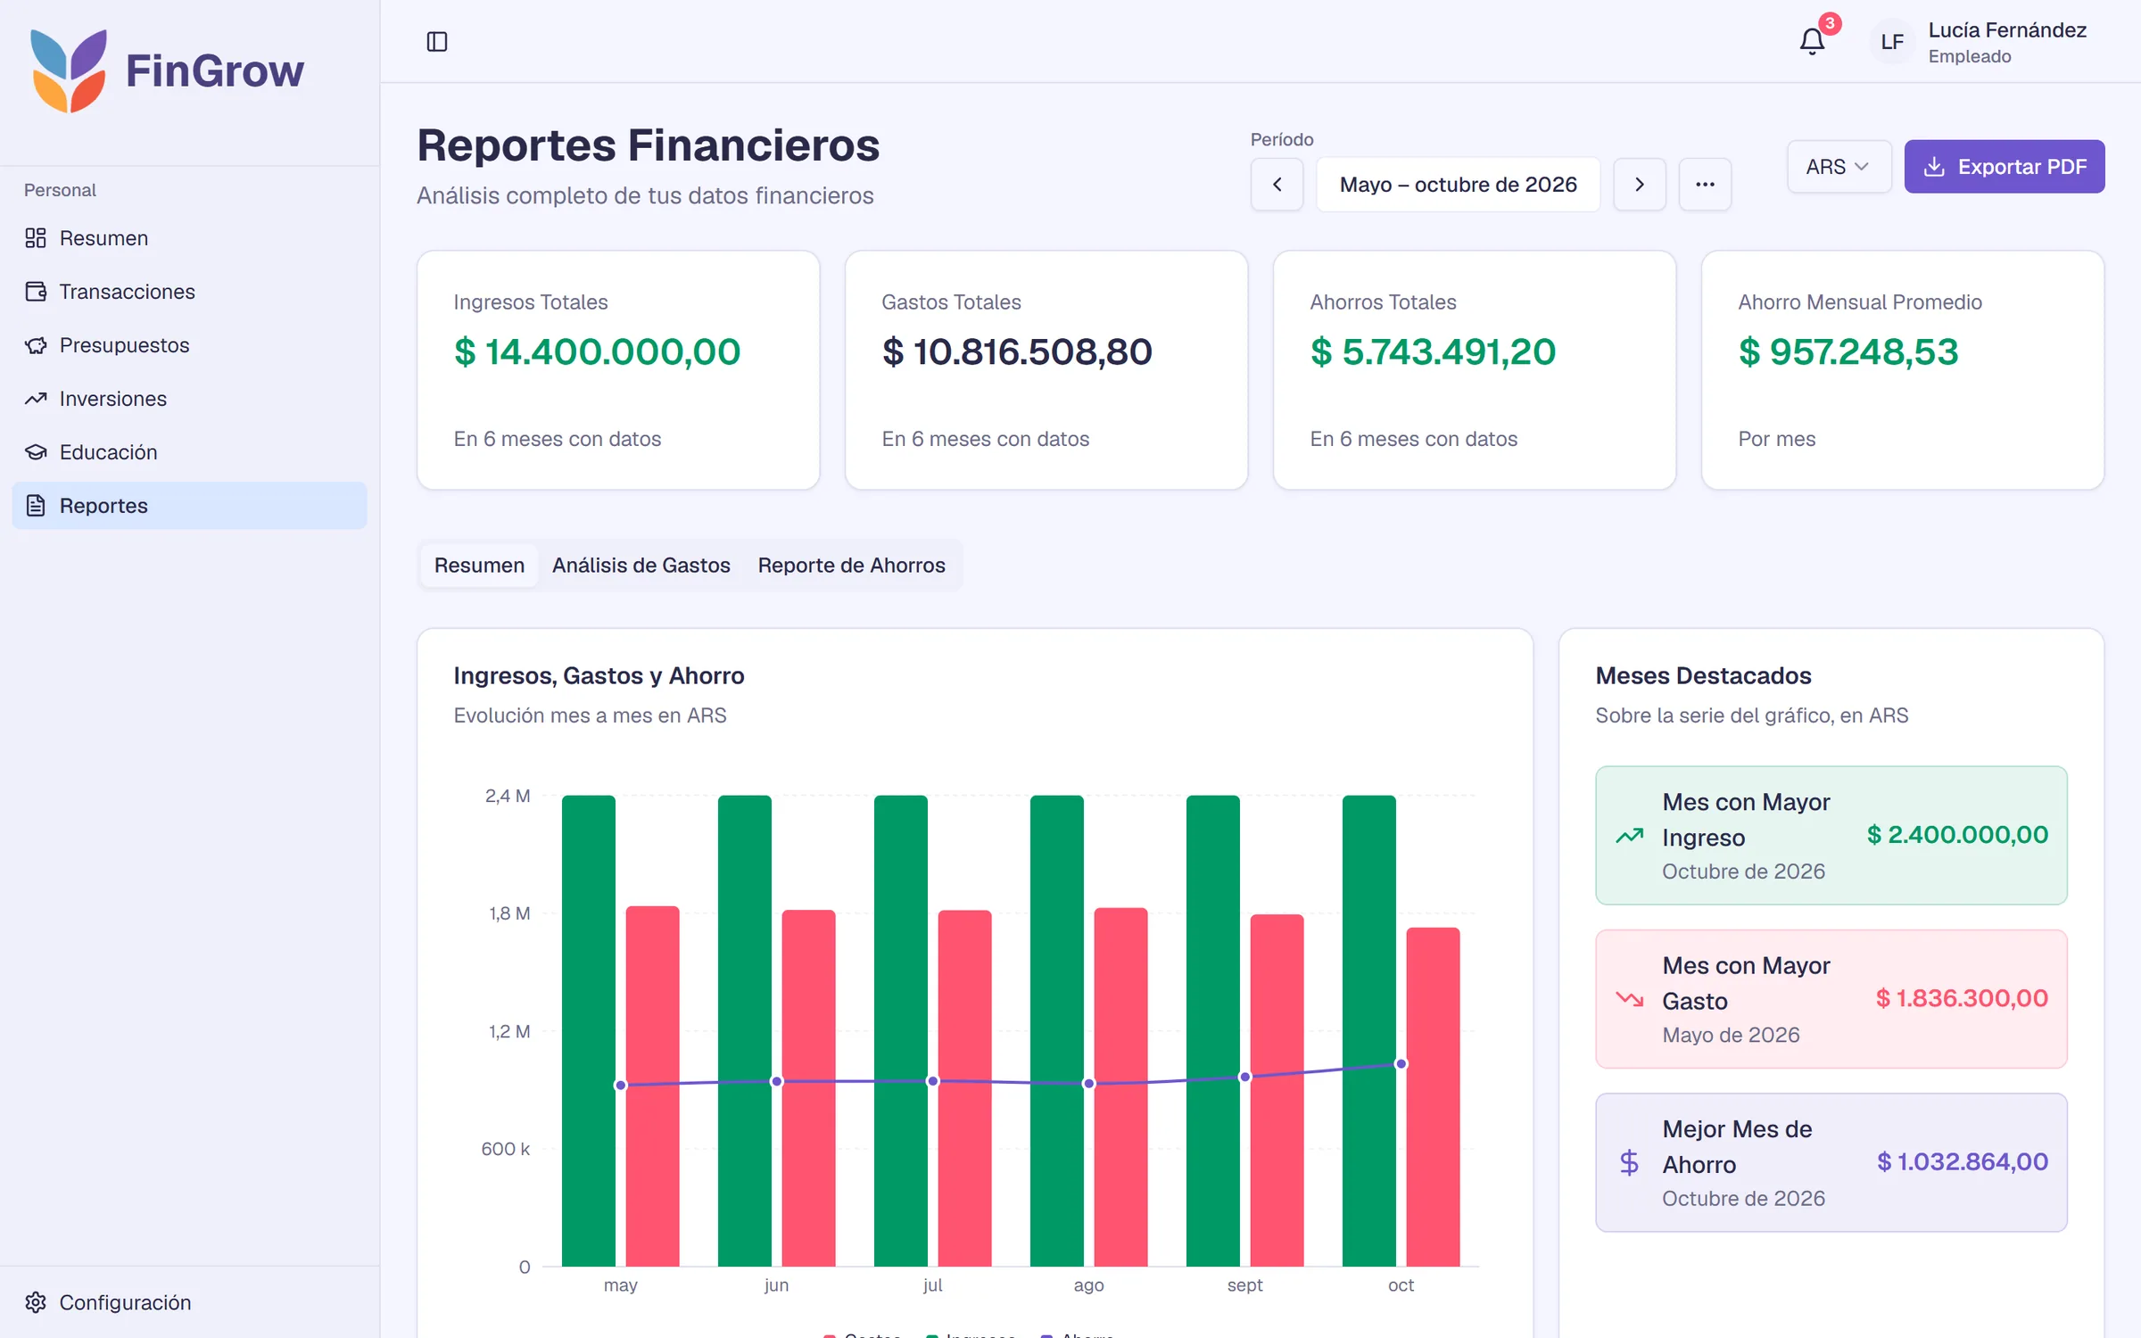Open period options three-dots menu

pos(1705,185)
